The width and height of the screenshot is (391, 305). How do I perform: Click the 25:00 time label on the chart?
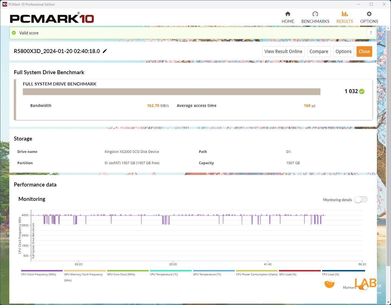click(x=173, y=264)
